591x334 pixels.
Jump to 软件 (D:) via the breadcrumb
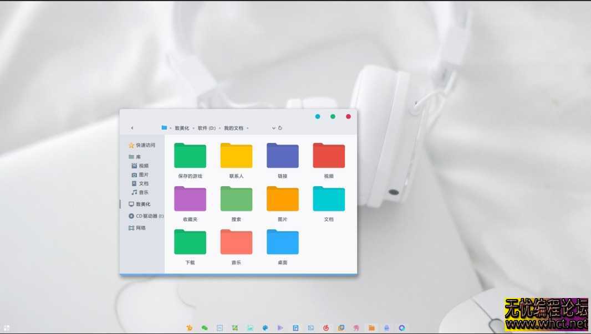click(206, 128)
